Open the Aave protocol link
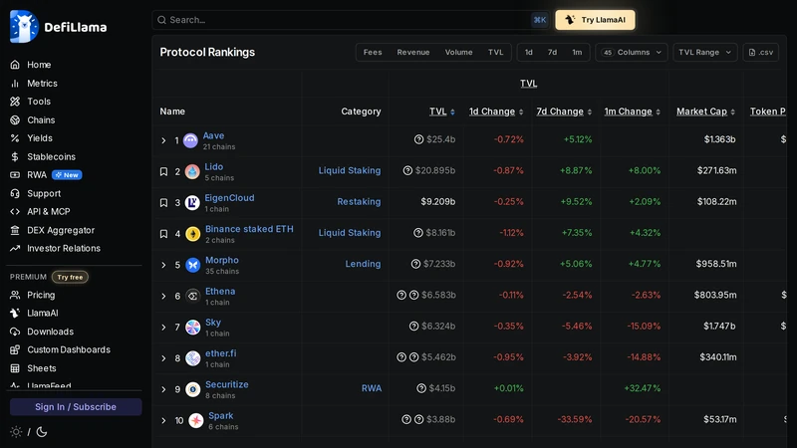This screenshot has height=448, width=797. [x=213, y=135]
